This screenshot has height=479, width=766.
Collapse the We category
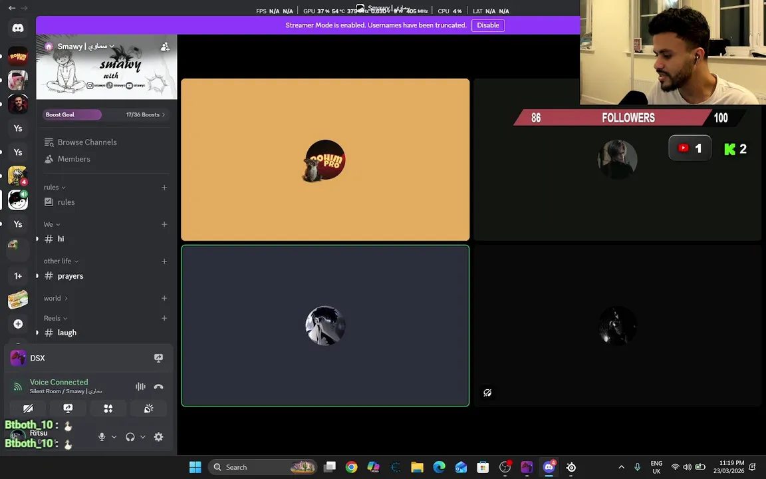click(51, 224)
